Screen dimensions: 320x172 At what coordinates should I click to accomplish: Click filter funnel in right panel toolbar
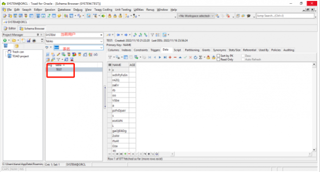[152, 35]
